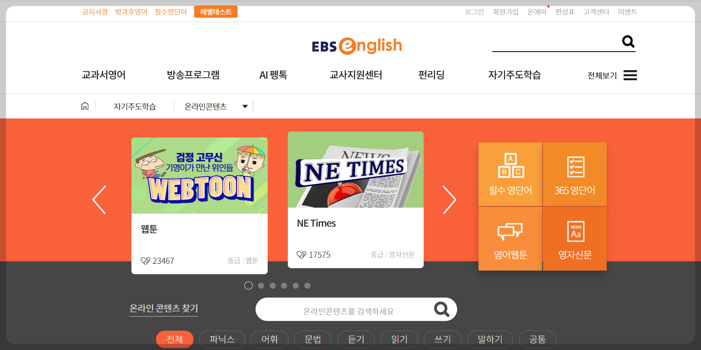Click the header search magnifier icon
701x350 pixels.
[x=628, y=42]
